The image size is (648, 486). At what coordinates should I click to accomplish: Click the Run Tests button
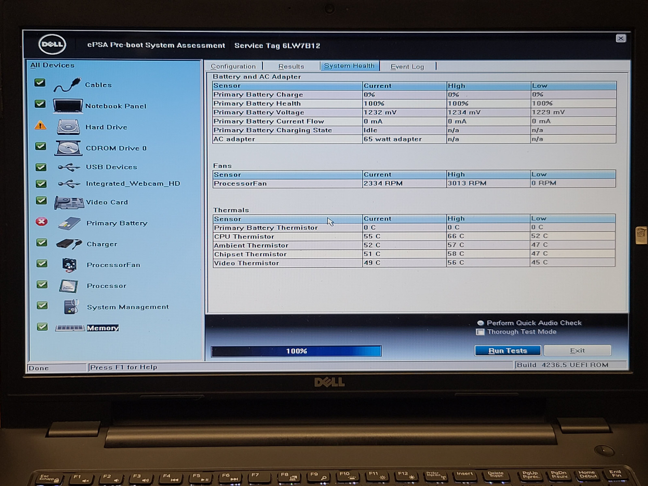[507, 351]
